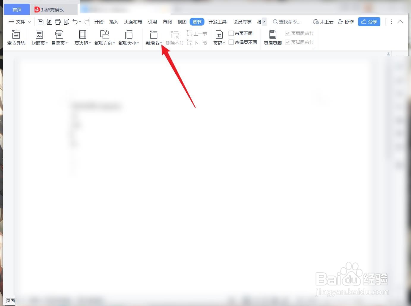Screen dimensions: 411x306
Task: Open the 页眉页脚 header and footer tool
Action: (x=273, y=38)
